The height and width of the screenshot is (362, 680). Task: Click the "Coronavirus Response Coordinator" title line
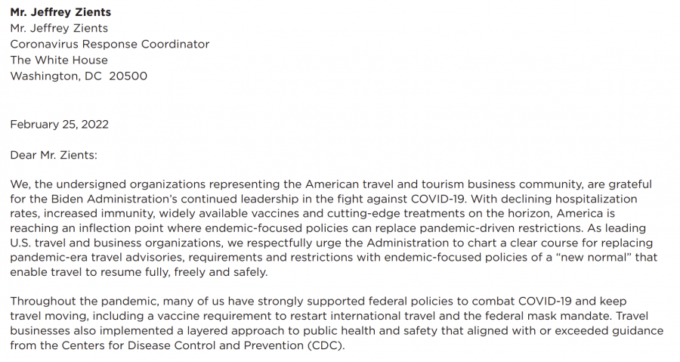(110, 44)
